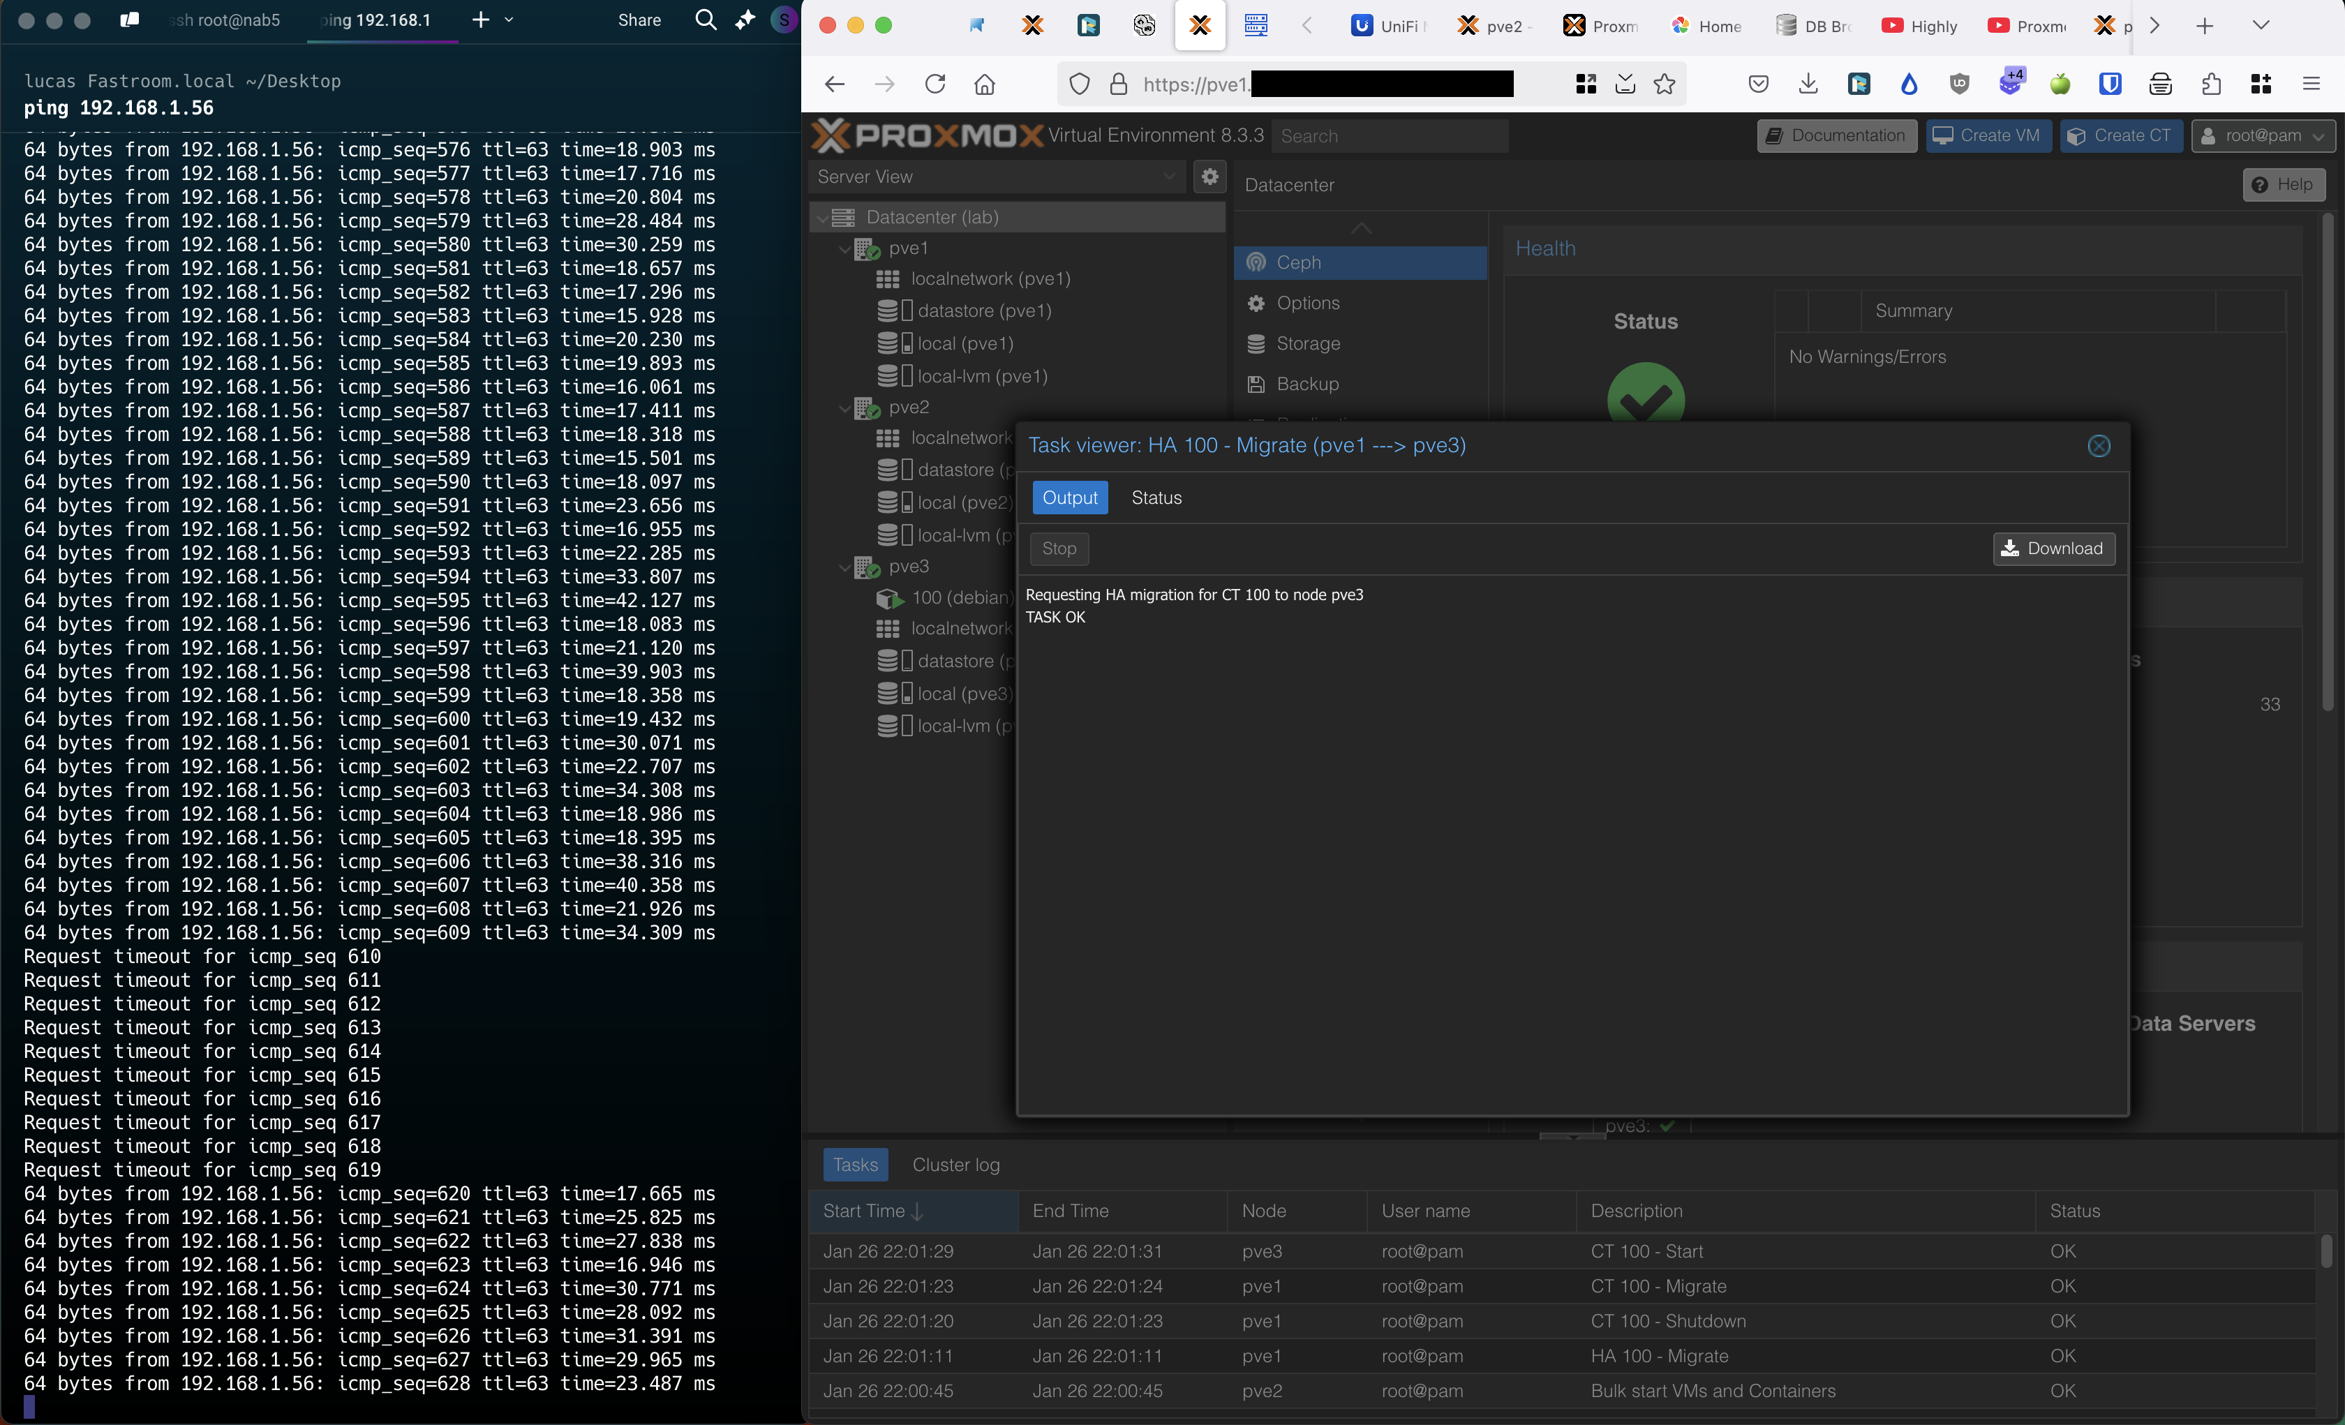2345x1425 pixels.
Task: Open Datacenter Storage menu entry
Action: click(1360, 343)
